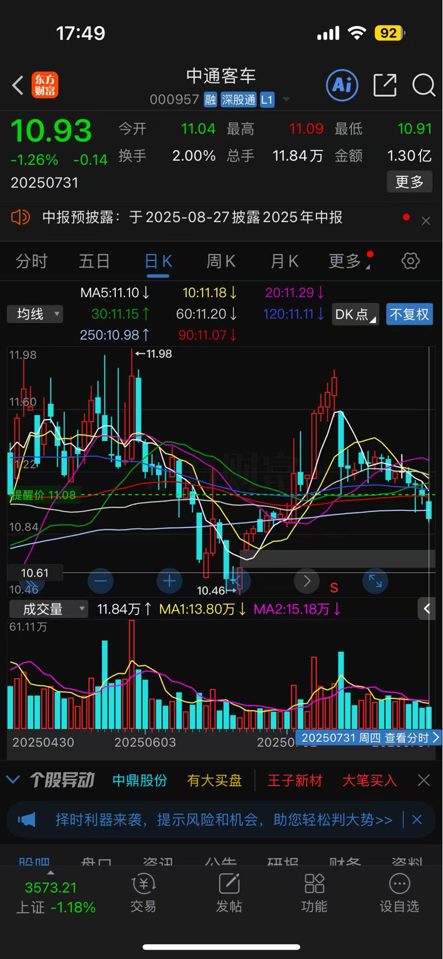Screen dimensions: 443x959
Task: Tap the announcement speaker icon
Action: tap(20, 217)
